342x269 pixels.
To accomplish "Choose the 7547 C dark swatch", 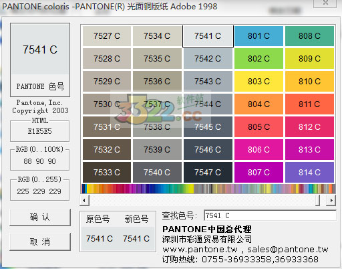I will coord(208,173).
